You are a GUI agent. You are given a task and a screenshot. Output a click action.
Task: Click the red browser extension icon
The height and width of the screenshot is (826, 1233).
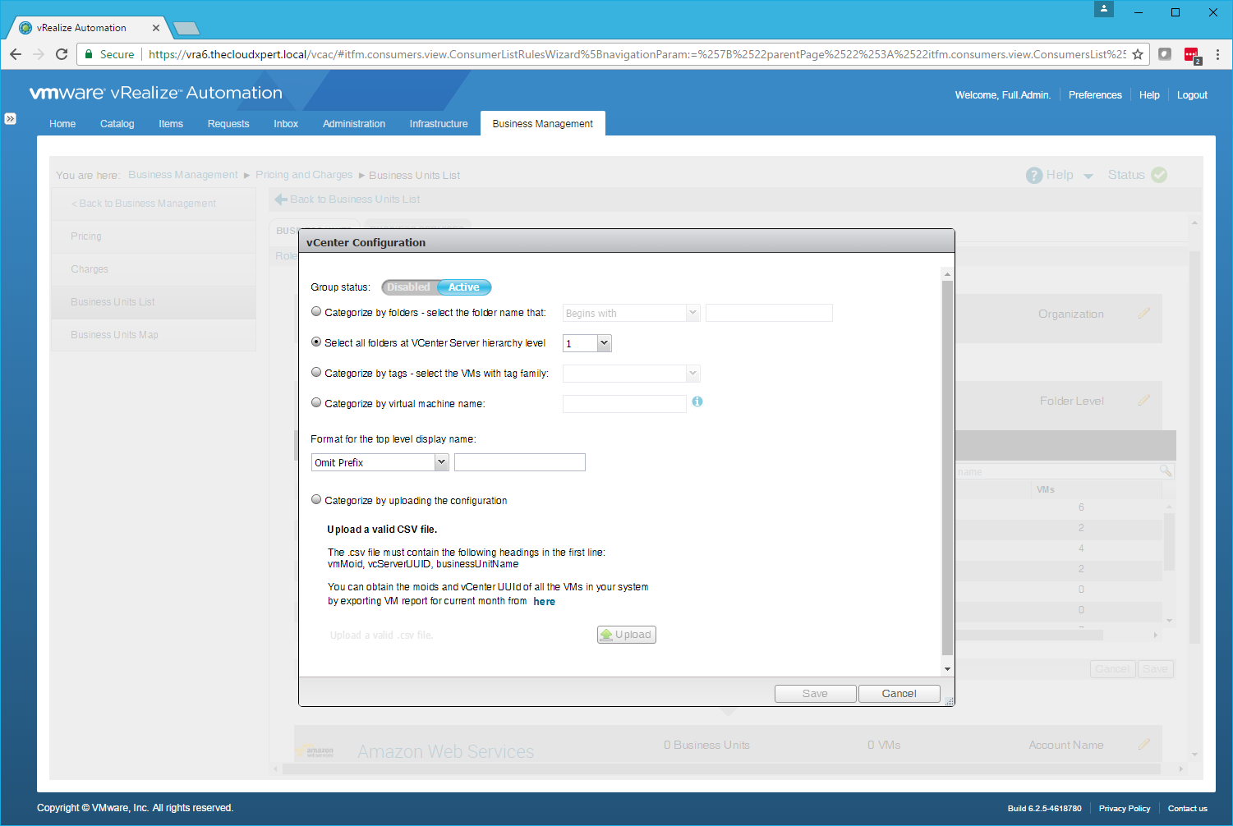click(1191, 55)
